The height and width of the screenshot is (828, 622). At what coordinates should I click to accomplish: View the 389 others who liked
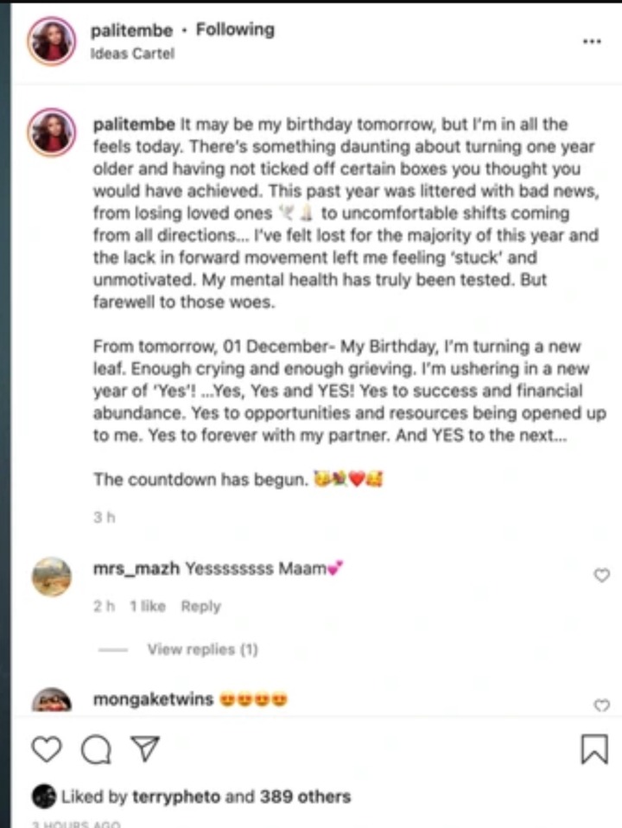tap(305, 796)
